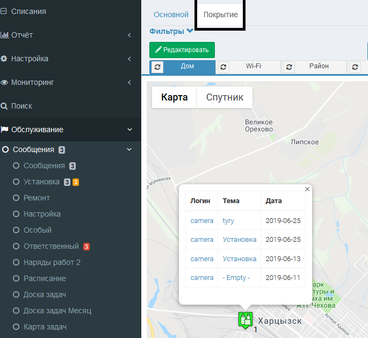This screenshot has width=368, height=338.
Task: Select the Дом coverage filter
Action: click(187, 67)
